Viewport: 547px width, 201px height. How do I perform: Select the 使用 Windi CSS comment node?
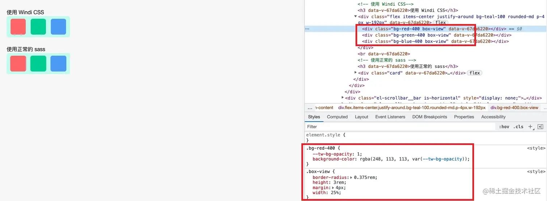point(386,4)
